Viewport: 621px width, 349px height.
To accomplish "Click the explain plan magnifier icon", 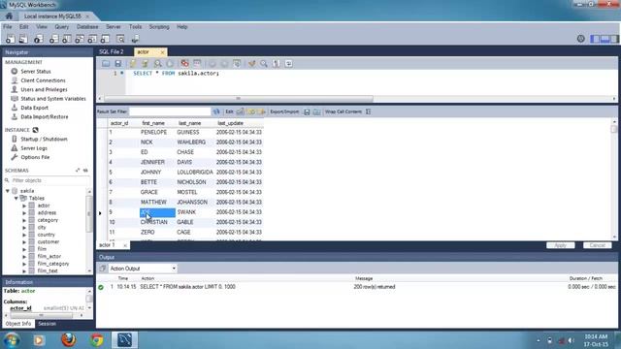I will 157,63.
